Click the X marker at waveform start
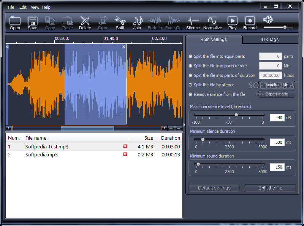The height and width of the screenshot is (226, 304). point(7,47)
